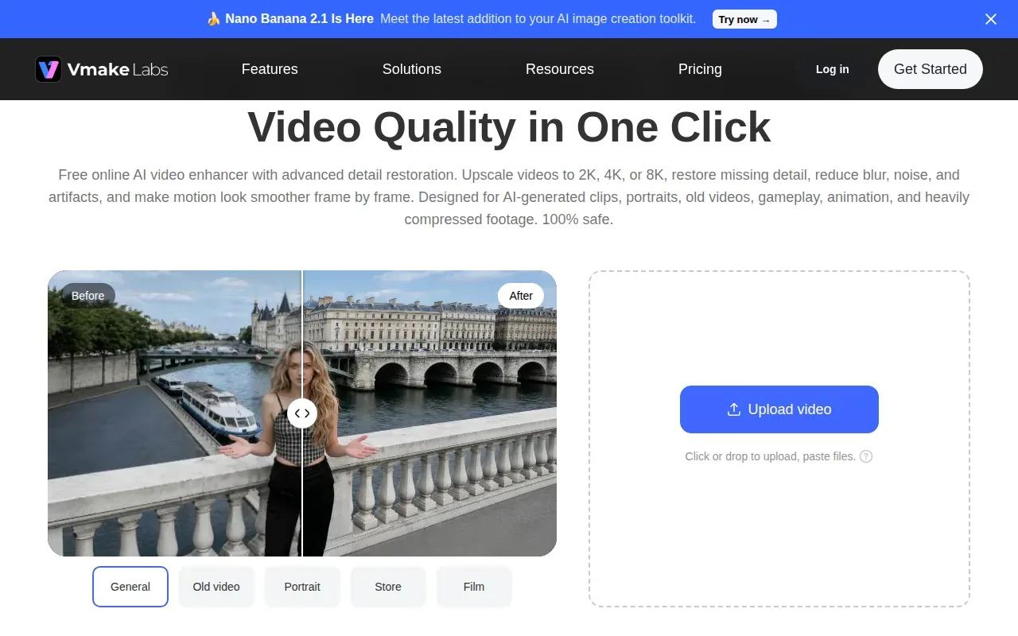
Task: Click the help question-mark icon
Action: click(x=866, y=456)
